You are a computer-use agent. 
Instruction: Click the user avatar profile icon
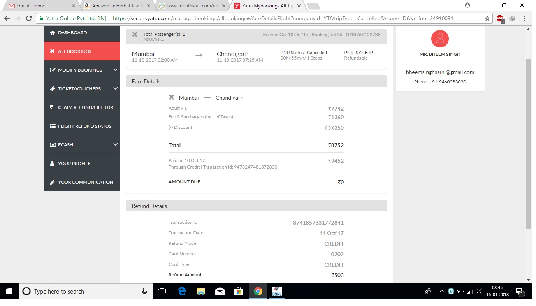[440, 39]
